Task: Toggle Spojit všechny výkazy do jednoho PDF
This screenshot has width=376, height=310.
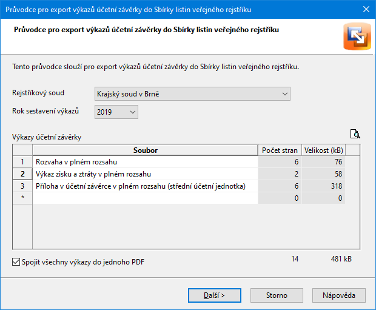Action: tap(16, 262)
